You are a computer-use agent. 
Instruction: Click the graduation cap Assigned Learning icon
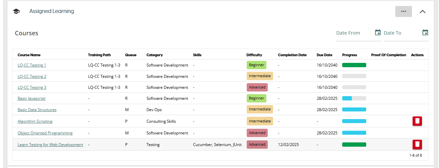click(x=16, y=11)
